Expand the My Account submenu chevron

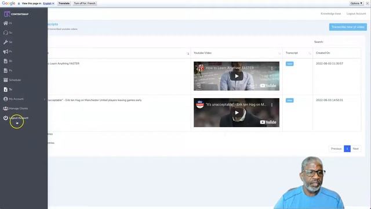click(x=45, y=99)
